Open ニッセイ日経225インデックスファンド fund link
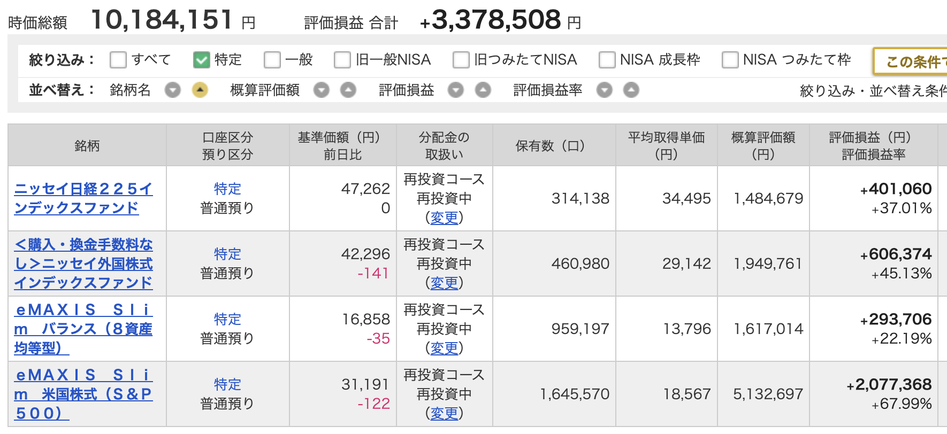The image size is (947, 434). click(83, 198)
